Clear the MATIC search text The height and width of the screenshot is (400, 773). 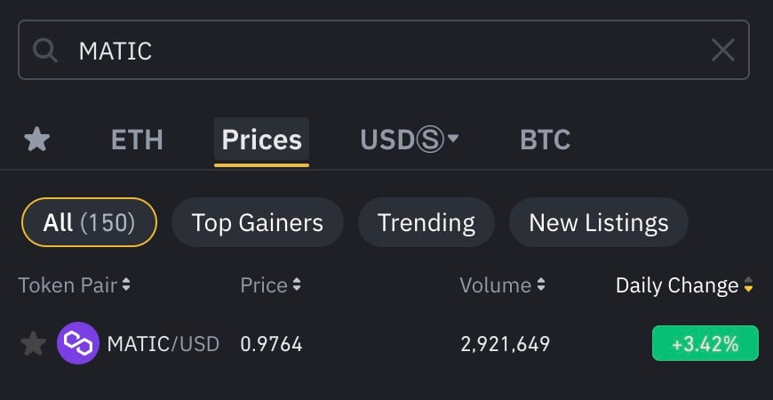[x=723, y=51]
